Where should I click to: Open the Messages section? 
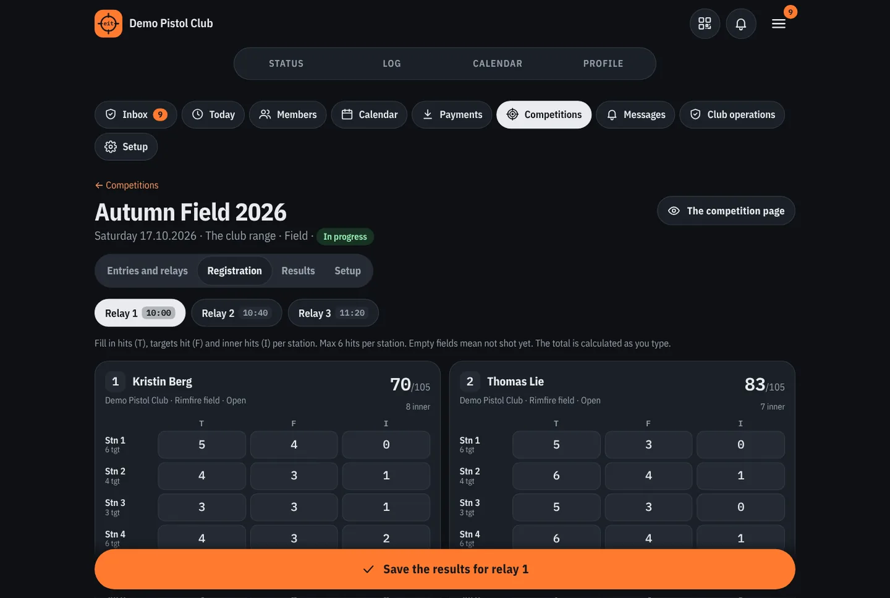(635, 114)
